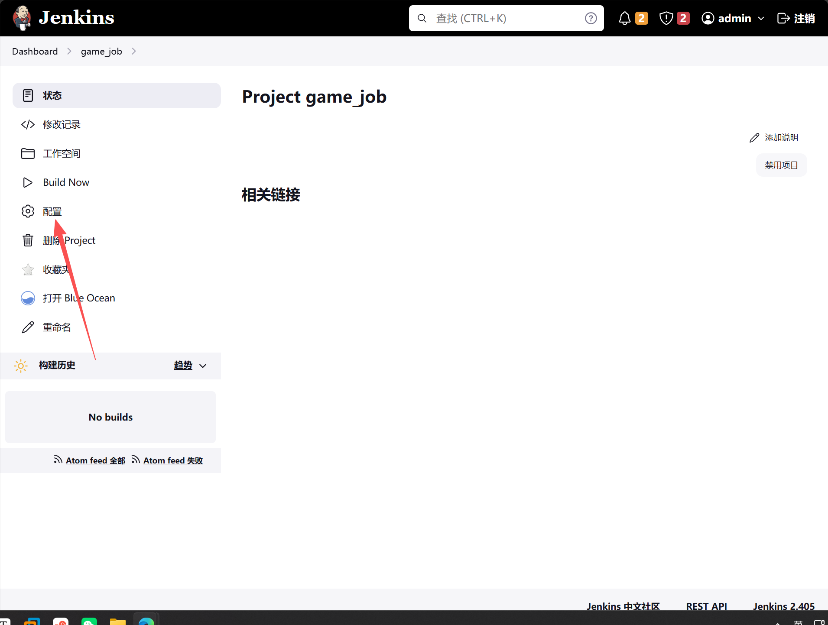Click the 状态 document icon
The width and height of the screenshot is (828, 625).
coord(28,95)
